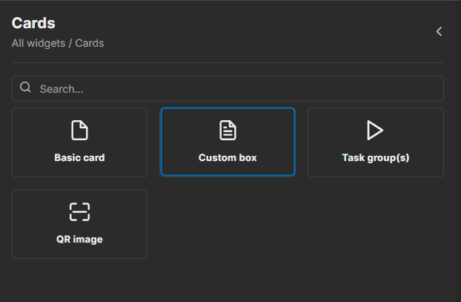Select the Custom box label text

(x=228, y=158)
